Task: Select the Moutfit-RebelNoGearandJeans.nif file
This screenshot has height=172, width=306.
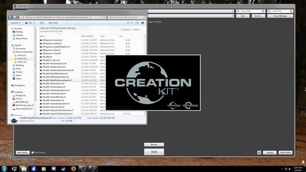Action: click(x=57, y=80)
